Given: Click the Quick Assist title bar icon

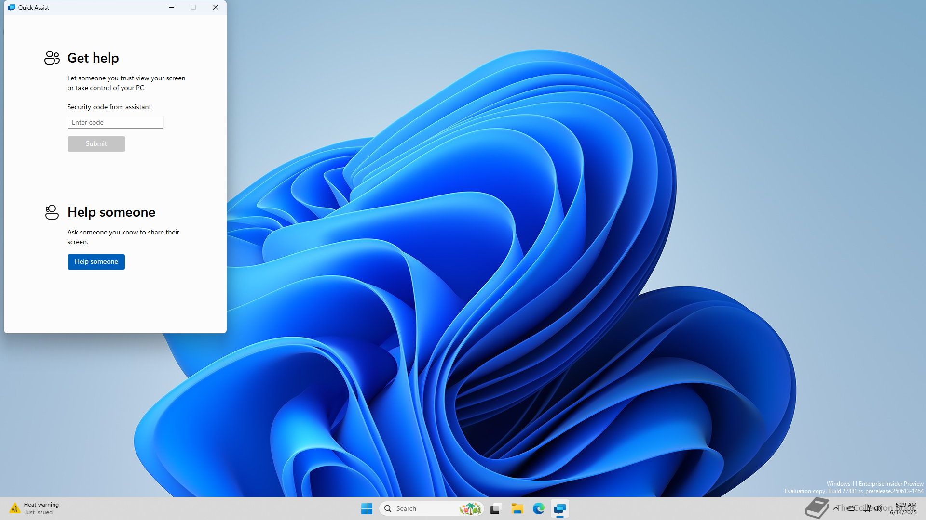Looking at the screenshot, I should (x=12, y=7).
